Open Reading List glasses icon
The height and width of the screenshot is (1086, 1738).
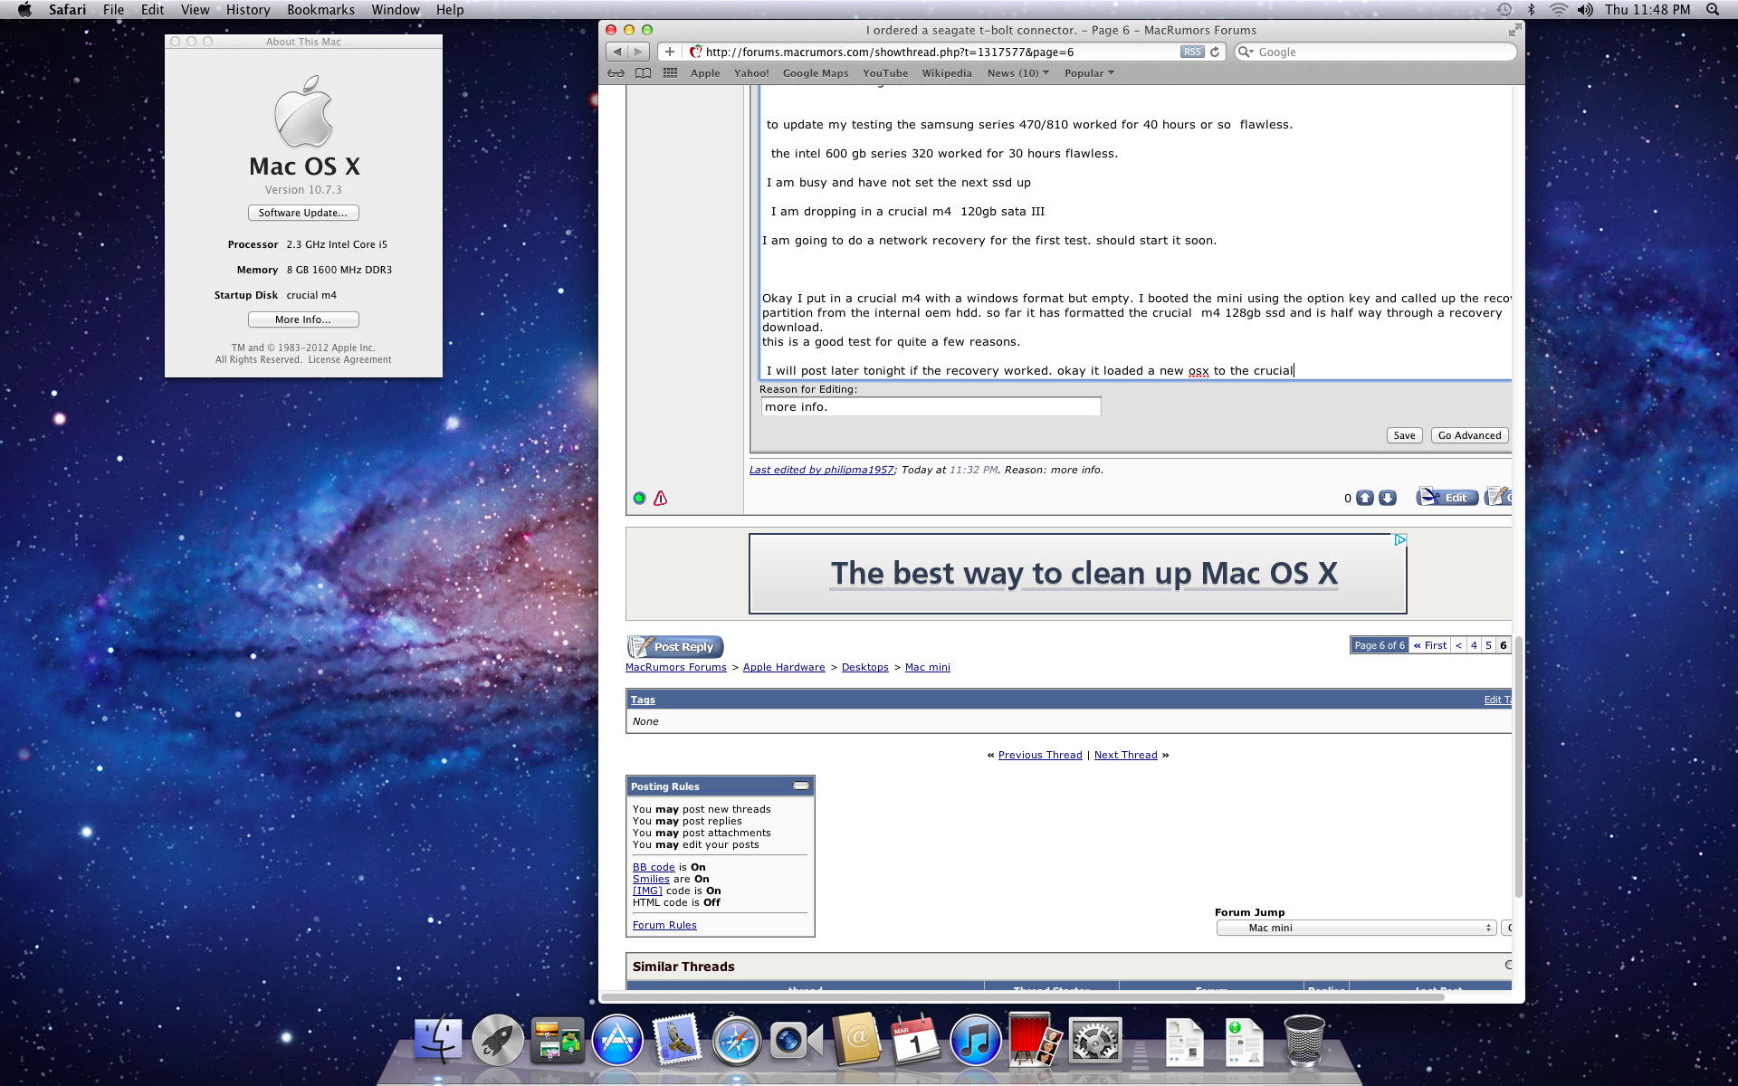(x=616, y=73)
